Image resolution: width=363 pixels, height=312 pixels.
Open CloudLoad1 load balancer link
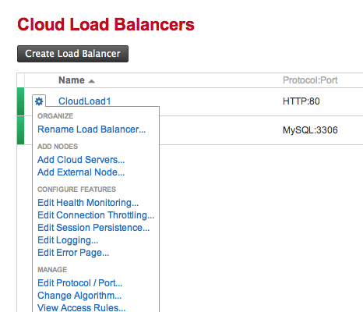point(85,101)
